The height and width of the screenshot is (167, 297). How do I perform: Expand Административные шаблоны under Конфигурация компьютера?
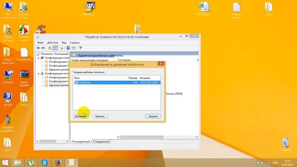tap(42, 70)
